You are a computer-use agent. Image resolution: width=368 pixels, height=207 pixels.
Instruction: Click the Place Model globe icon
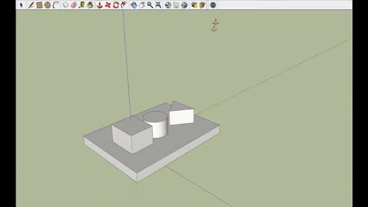tap(184, 5)
